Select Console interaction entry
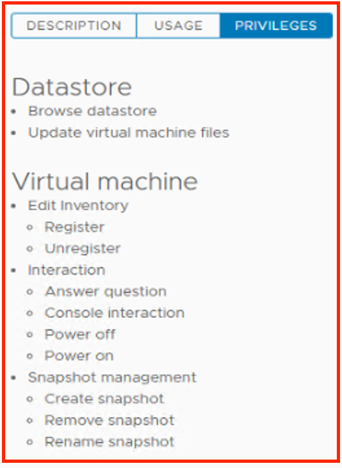342x468 pixels. [x=115, y=313]
